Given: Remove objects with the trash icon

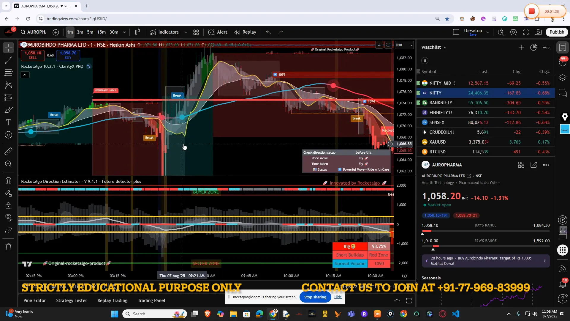Looking at the screenshot, I should 9,247.
